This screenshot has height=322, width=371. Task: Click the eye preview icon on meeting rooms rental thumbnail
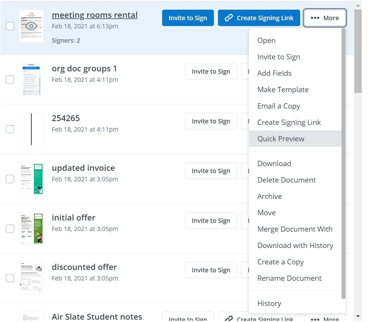pos(31,26)
